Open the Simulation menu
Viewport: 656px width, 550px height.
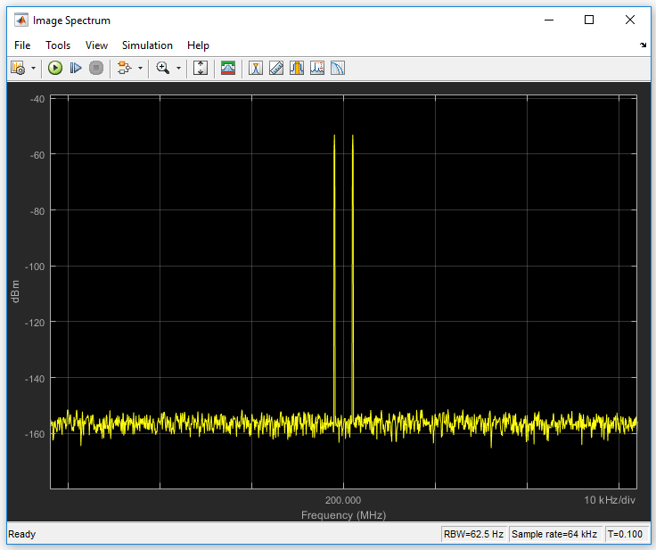coord(147,45)
